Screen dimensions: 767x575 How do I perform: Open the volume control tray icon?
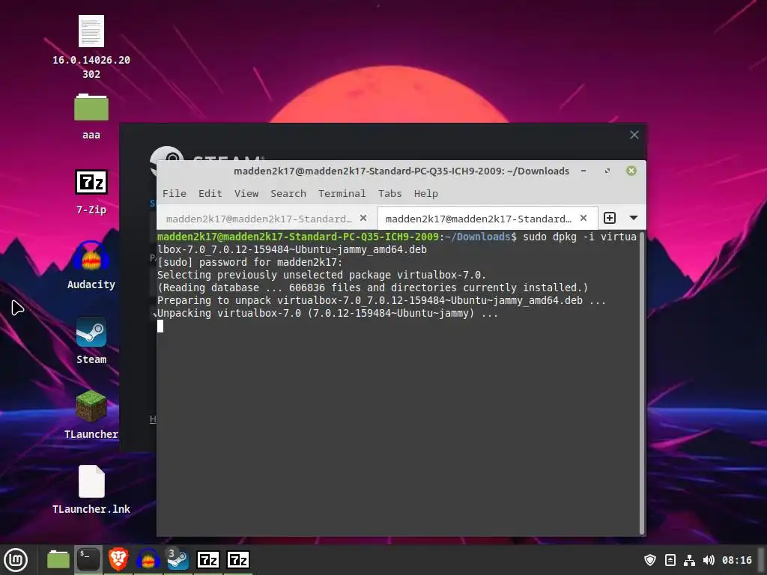[709, 560]
